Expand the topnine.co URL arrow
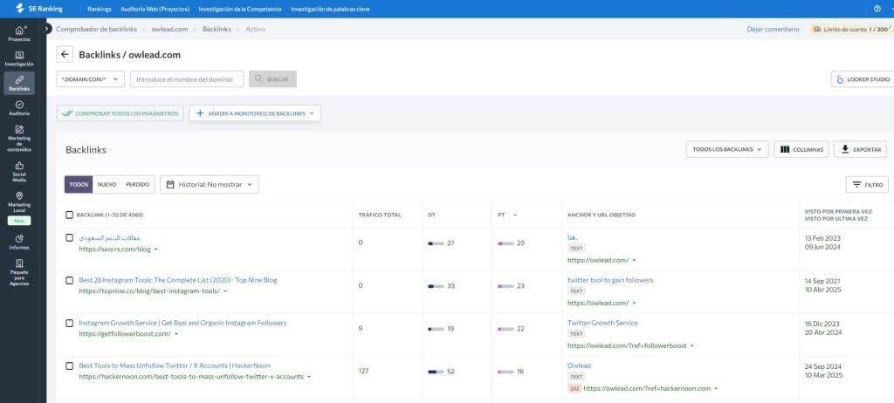The height and width of the screenshot is (403, 894). coord(225,291)
